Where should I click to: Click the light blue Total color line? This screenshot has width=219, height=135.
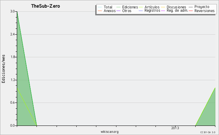[x=100, y=7]
